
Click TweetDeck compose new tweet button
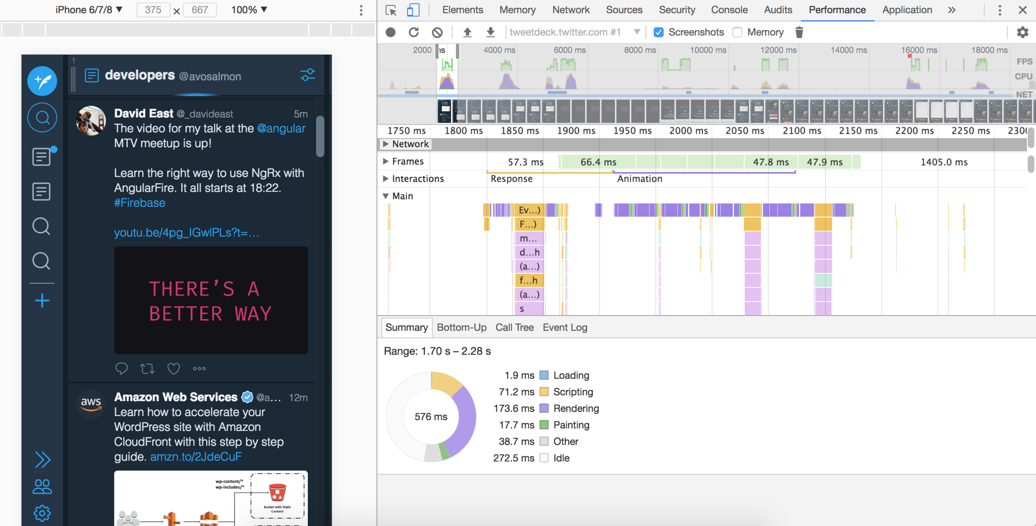(42, 81)
